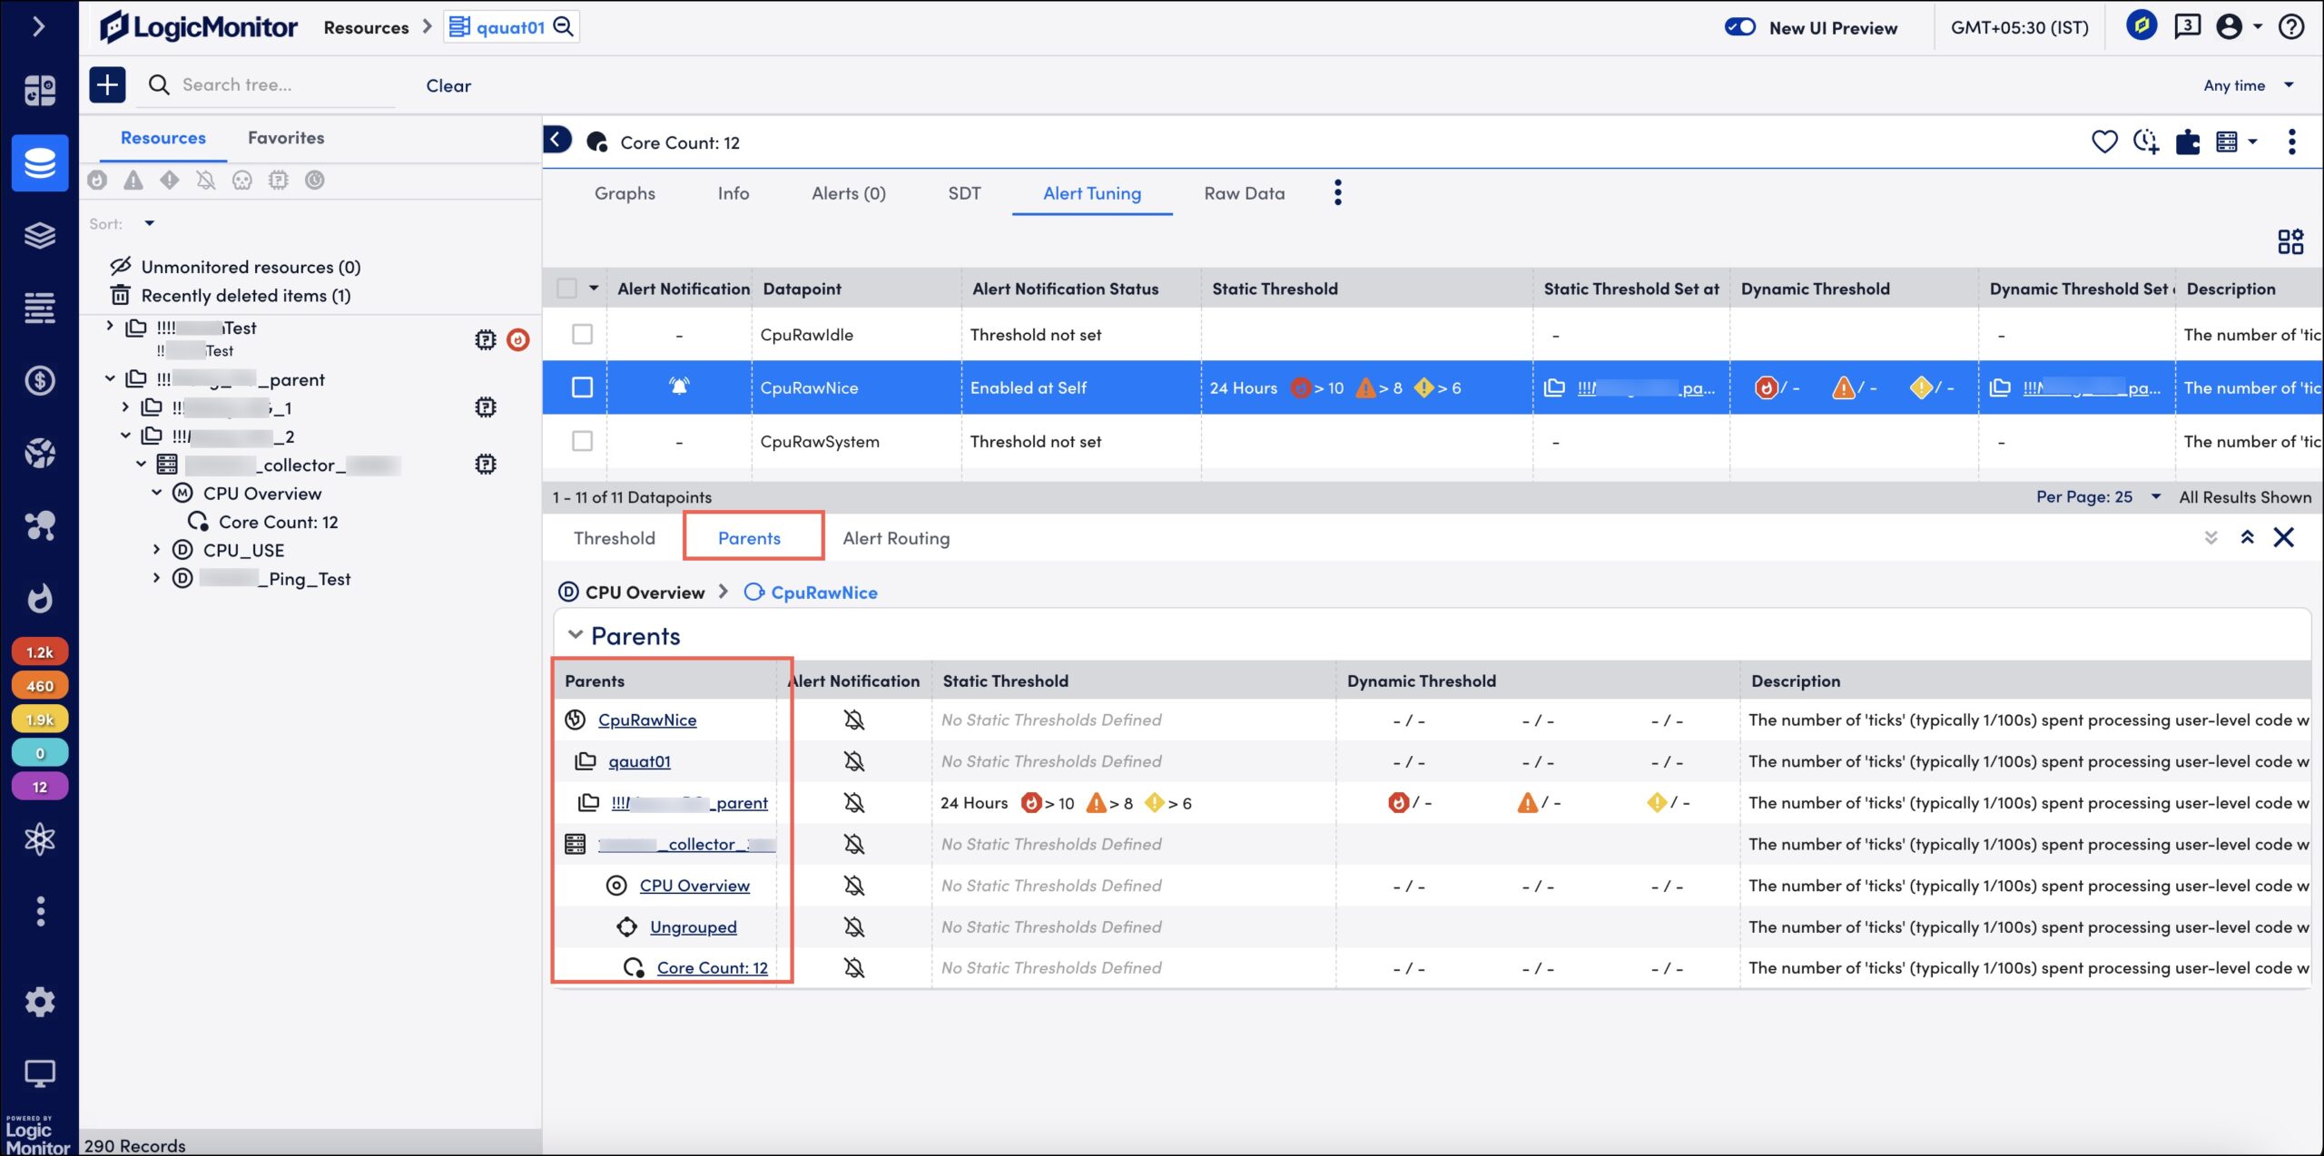Expand lower panel with double up chevron
The width and height of the screenshot is (2324, 1156).
(2248, 537)
